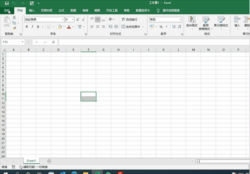
Task: Open the 文件 File tab
Action: (x=7, y=11)
